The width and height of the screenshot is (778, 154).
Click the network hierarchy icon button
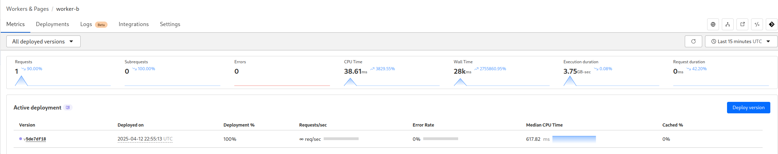click(x=728, y=24)
